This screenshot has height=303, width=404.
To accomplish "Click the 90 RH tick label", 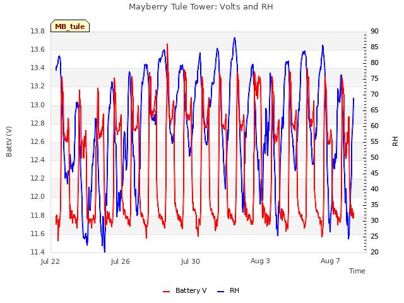I will click(x=374, y=31).
